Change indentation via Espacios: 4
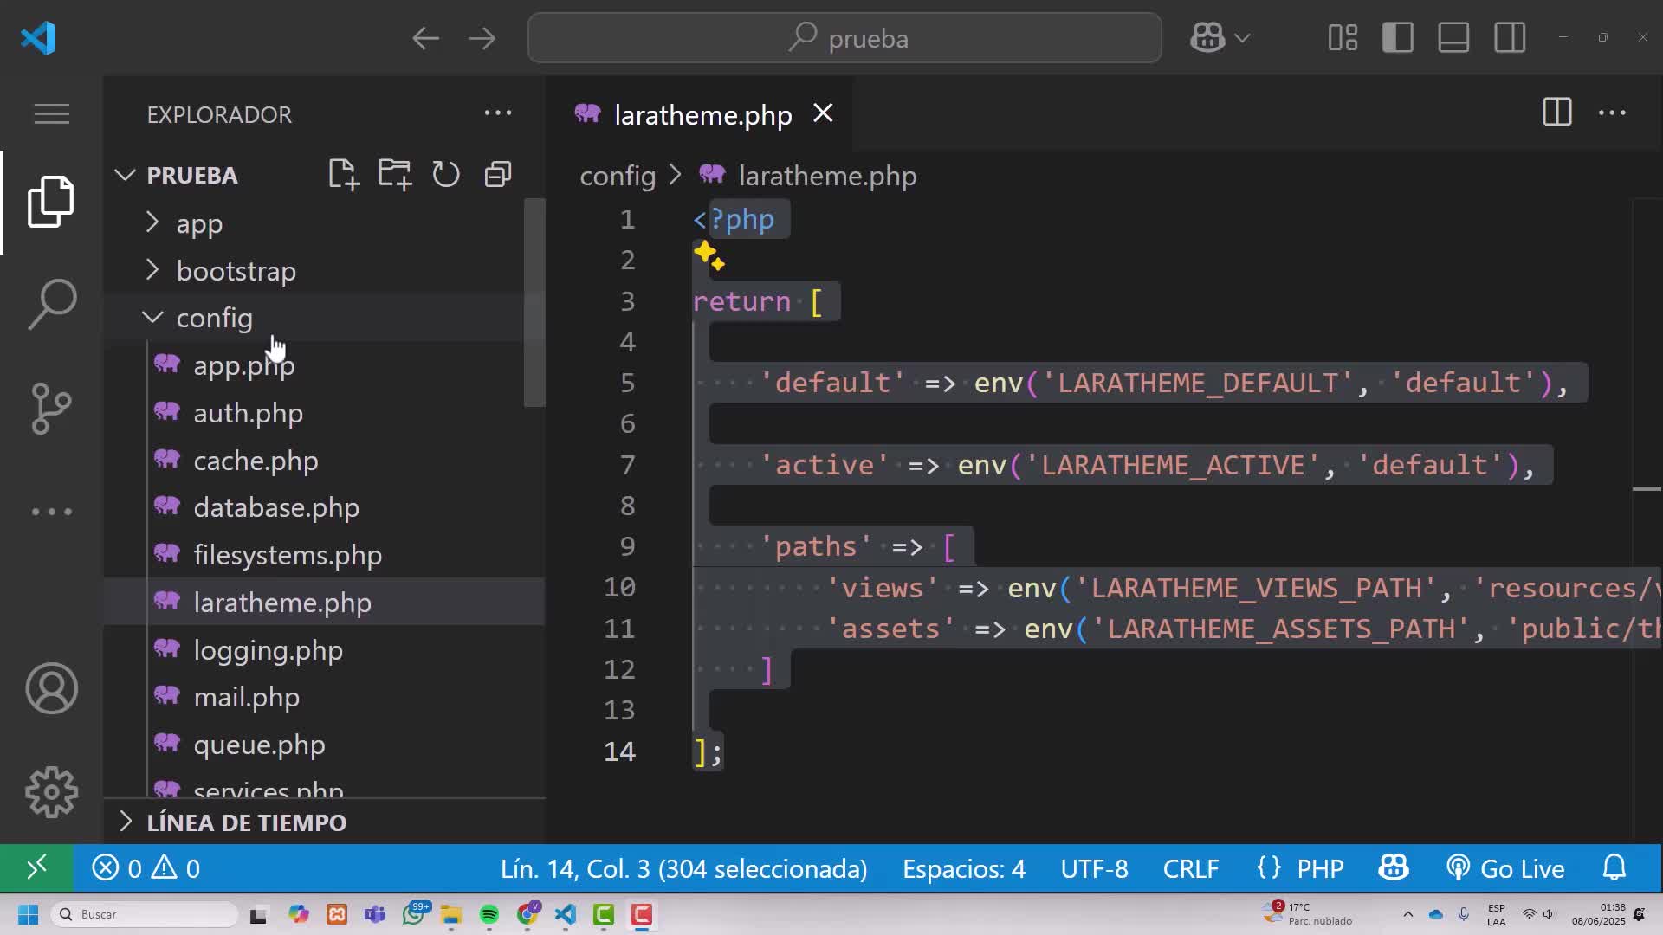The width and height of the screenshot is (1663, 935). click(x=964, y=868)
